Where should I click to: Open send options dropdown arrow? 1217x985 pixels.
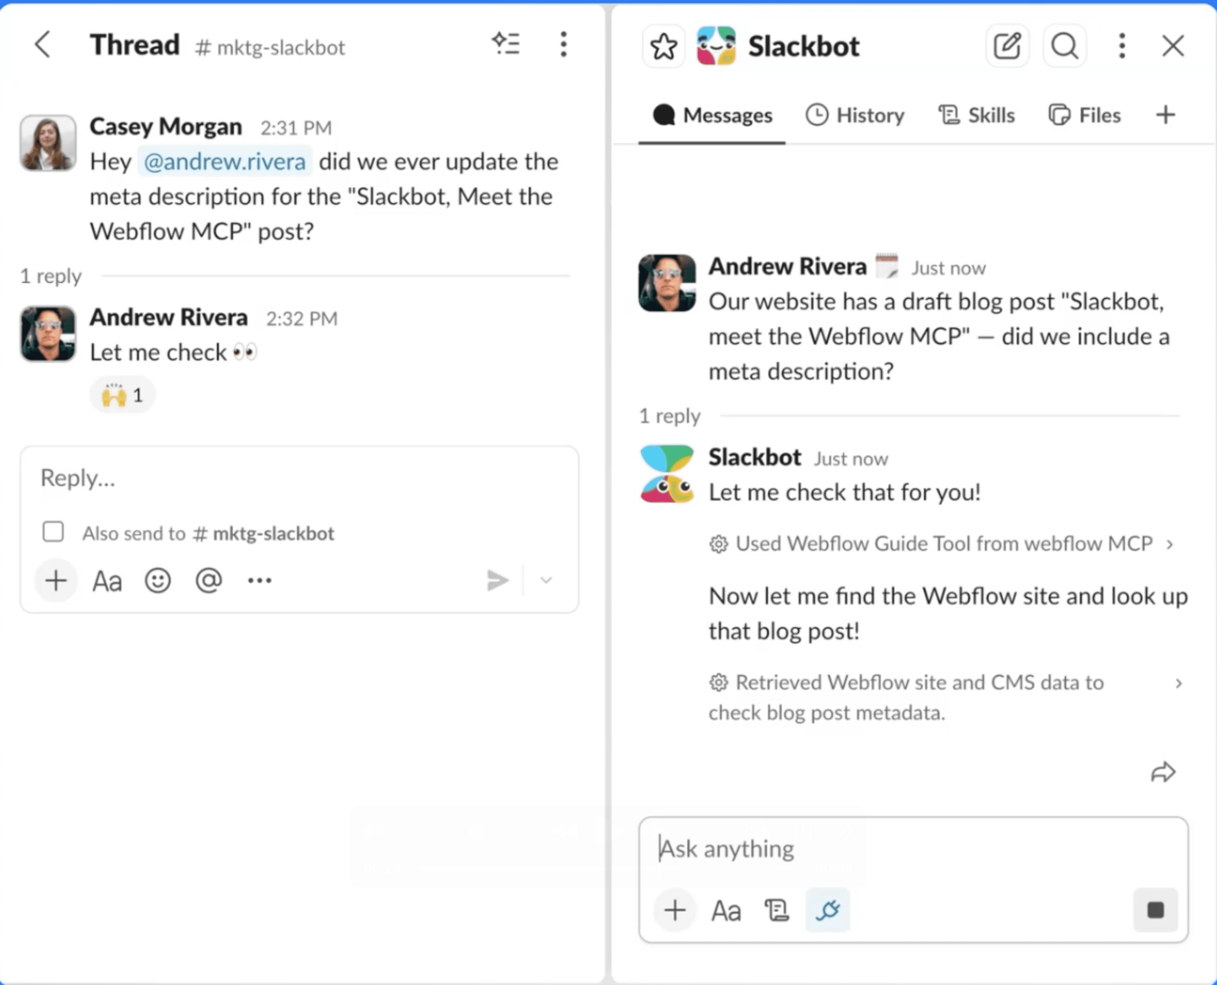(x=546, y=580)
